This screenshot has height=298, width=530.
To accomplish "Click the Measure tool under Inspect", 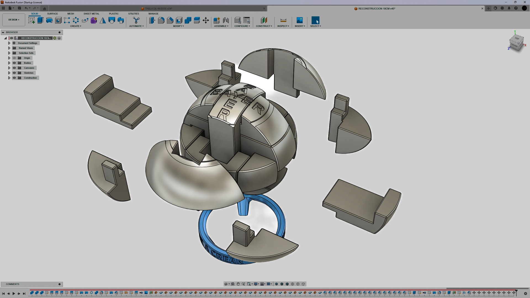I will 283,20.
